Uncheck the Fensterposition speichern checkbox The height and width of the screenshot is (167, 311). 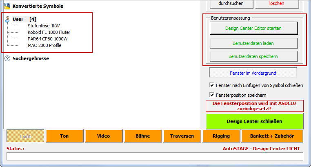(212, 95)
